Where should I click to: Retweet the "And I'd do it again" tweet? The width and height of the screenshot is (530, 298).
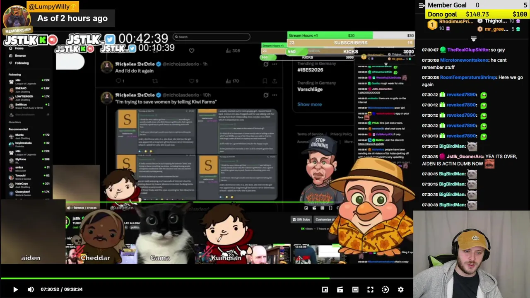click(x=155, y=81)
